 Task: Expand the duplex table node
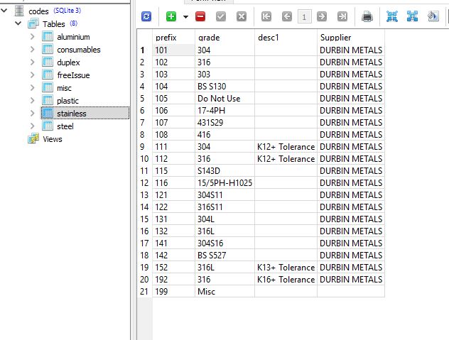[33, 62]
